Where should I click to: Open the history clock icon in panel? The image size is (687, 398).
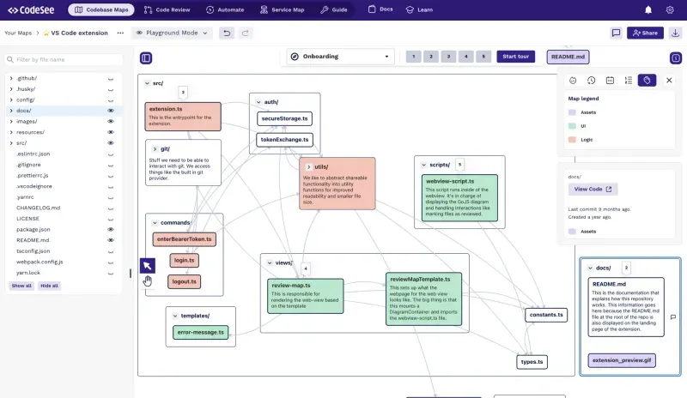click(x=591, y=80)
